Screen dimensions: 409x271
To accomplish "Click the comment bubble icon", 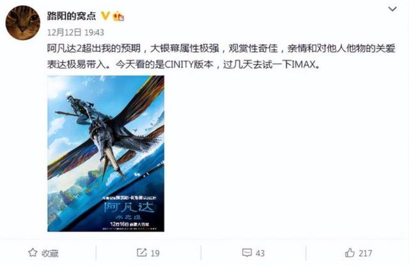I will pyautogui.click(x=247, y=252).
